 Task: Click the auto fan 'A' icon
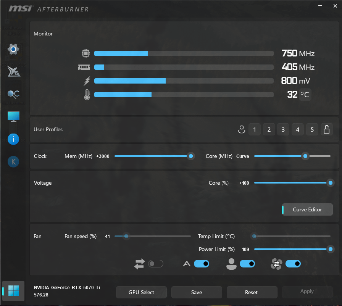click(187, 264)
